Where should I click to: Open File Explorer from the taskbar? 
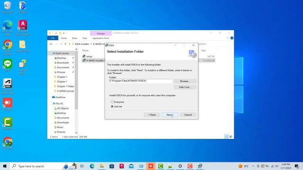tap(102, 166)
